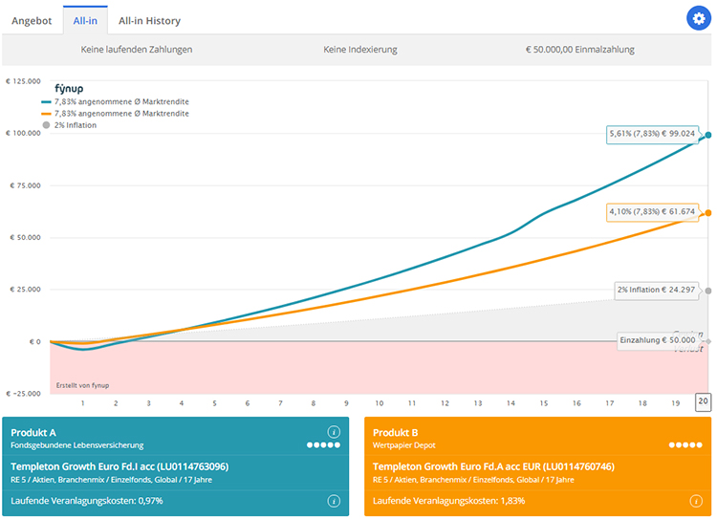Click Keine laufenden Zahlungen setting

(137, 50)
